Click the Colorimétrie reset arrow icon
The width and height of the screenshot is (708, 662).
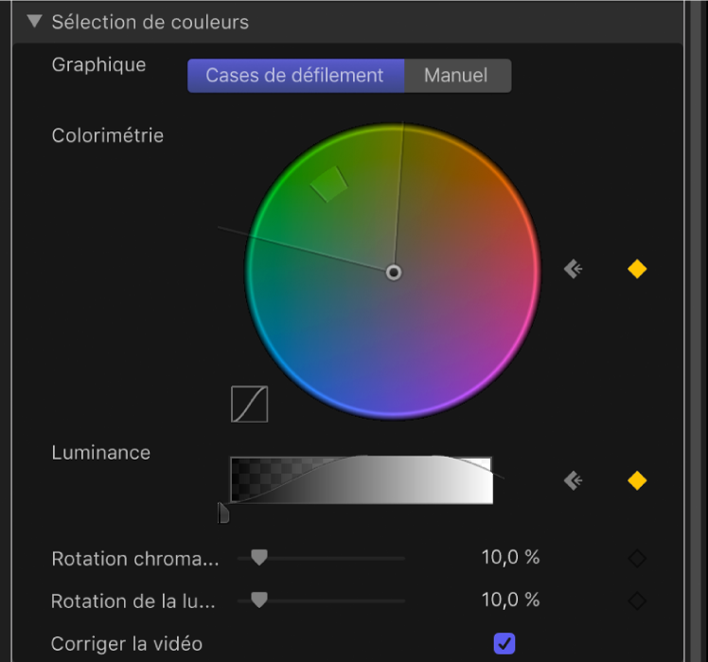click(573, 270)
